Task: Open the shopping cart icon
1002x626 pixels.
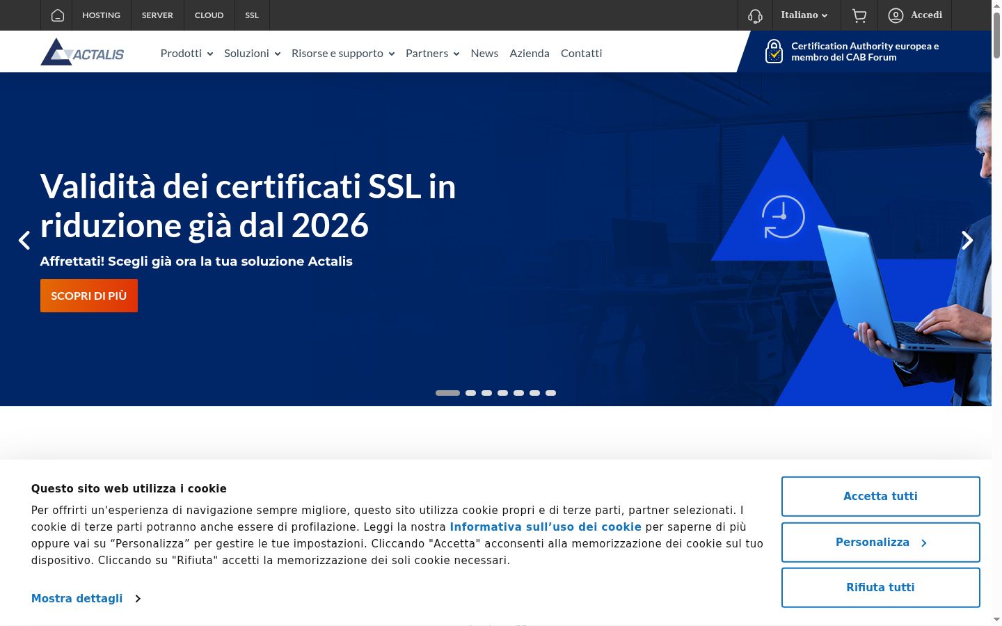Action: [x=859, y=15]
